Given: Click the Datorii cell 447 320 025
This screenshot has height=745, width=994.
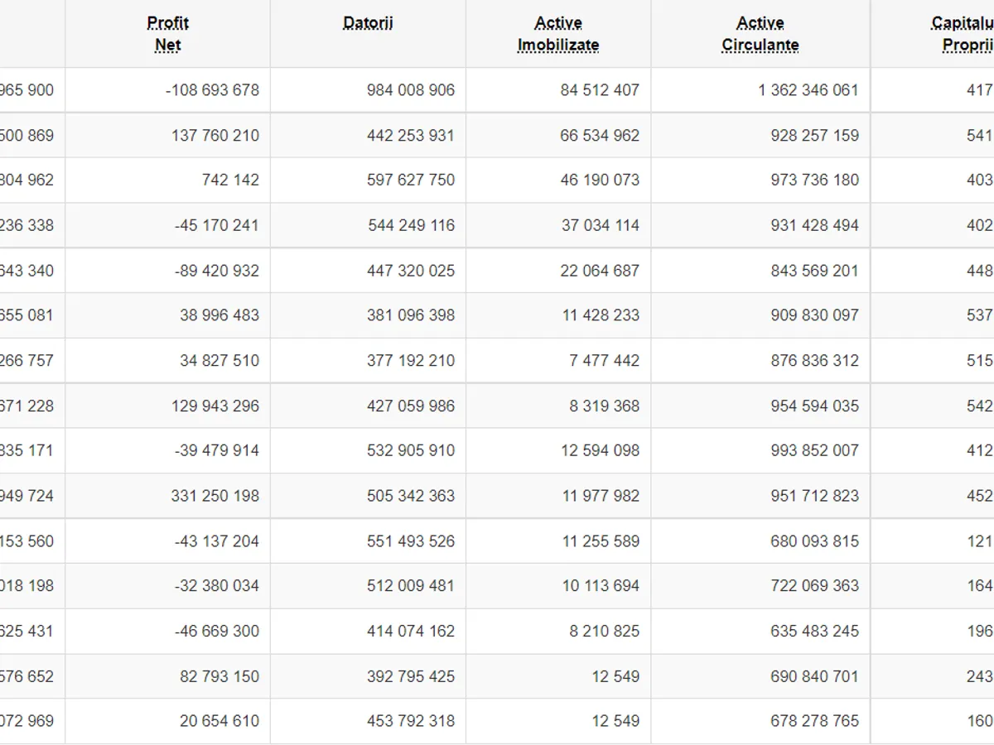Looking at the screenshot, I should [x=411, y=271].
